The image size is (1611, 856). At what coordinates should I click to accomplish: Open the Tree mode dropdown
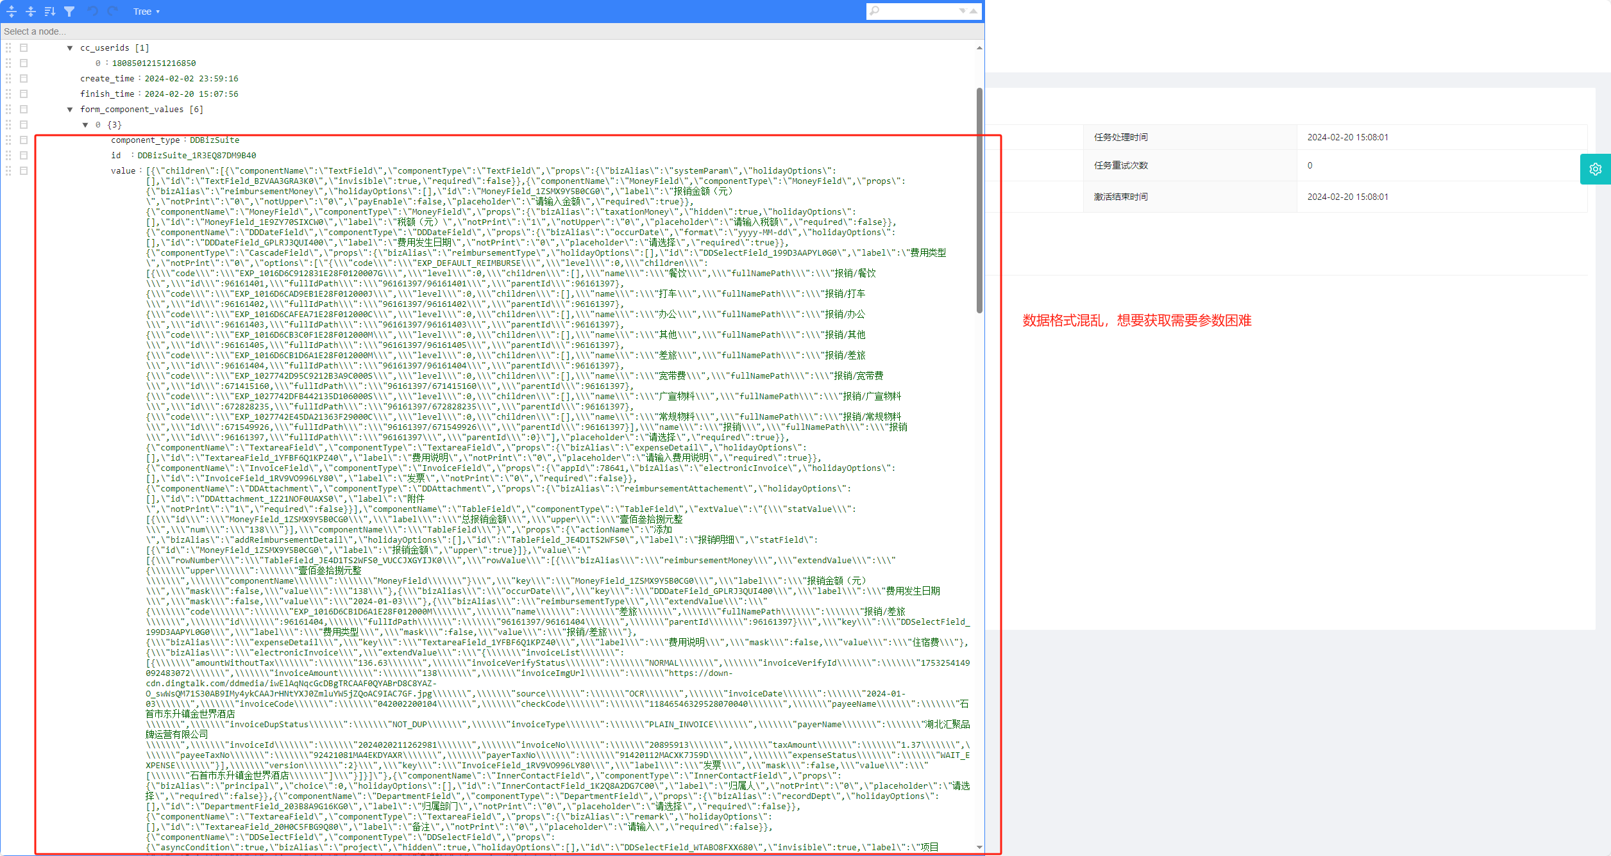point(146,12)
